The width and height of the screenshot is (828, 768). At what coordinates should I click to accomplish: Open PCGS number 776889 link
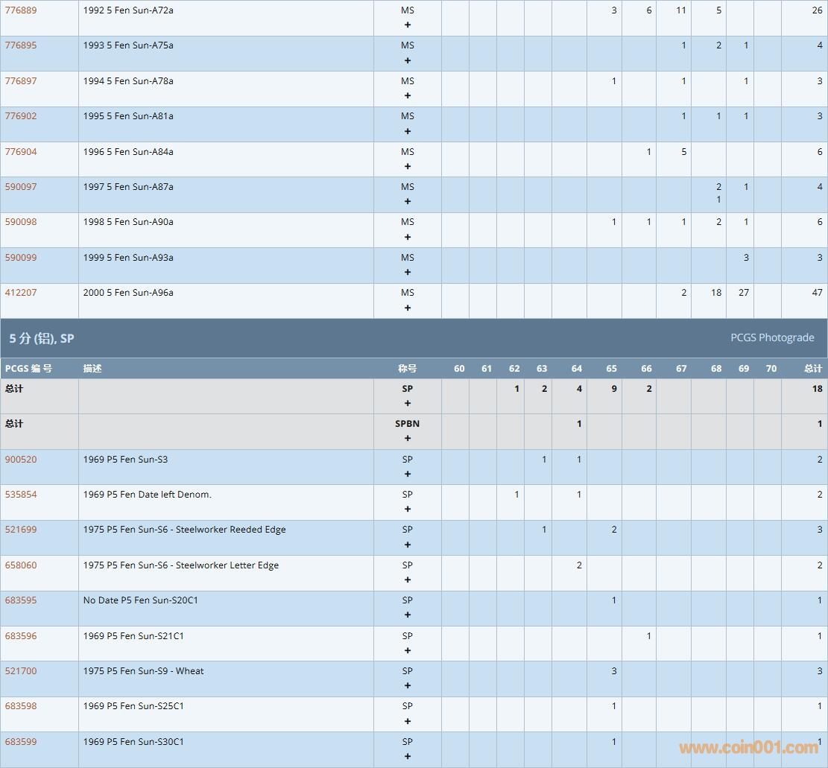(x=21, y=10)
